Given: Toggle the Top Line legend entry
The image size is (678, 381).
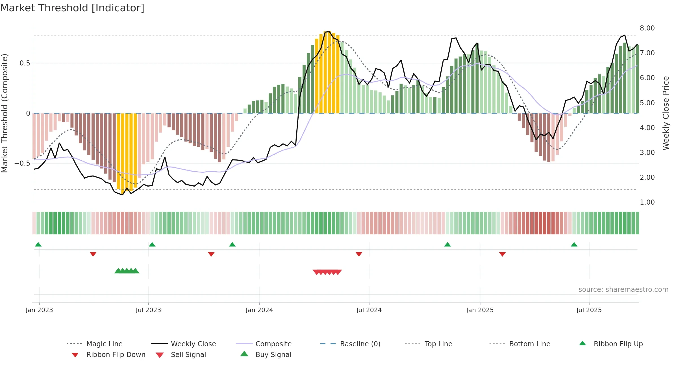Looking at the screenshot, I should pyautogui.click(x=428, y=344).
